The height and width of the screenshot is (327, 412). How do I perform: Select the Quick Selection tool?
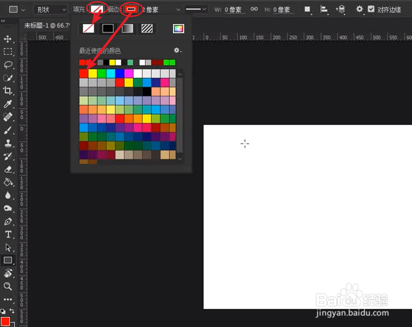tap(7, 78)
